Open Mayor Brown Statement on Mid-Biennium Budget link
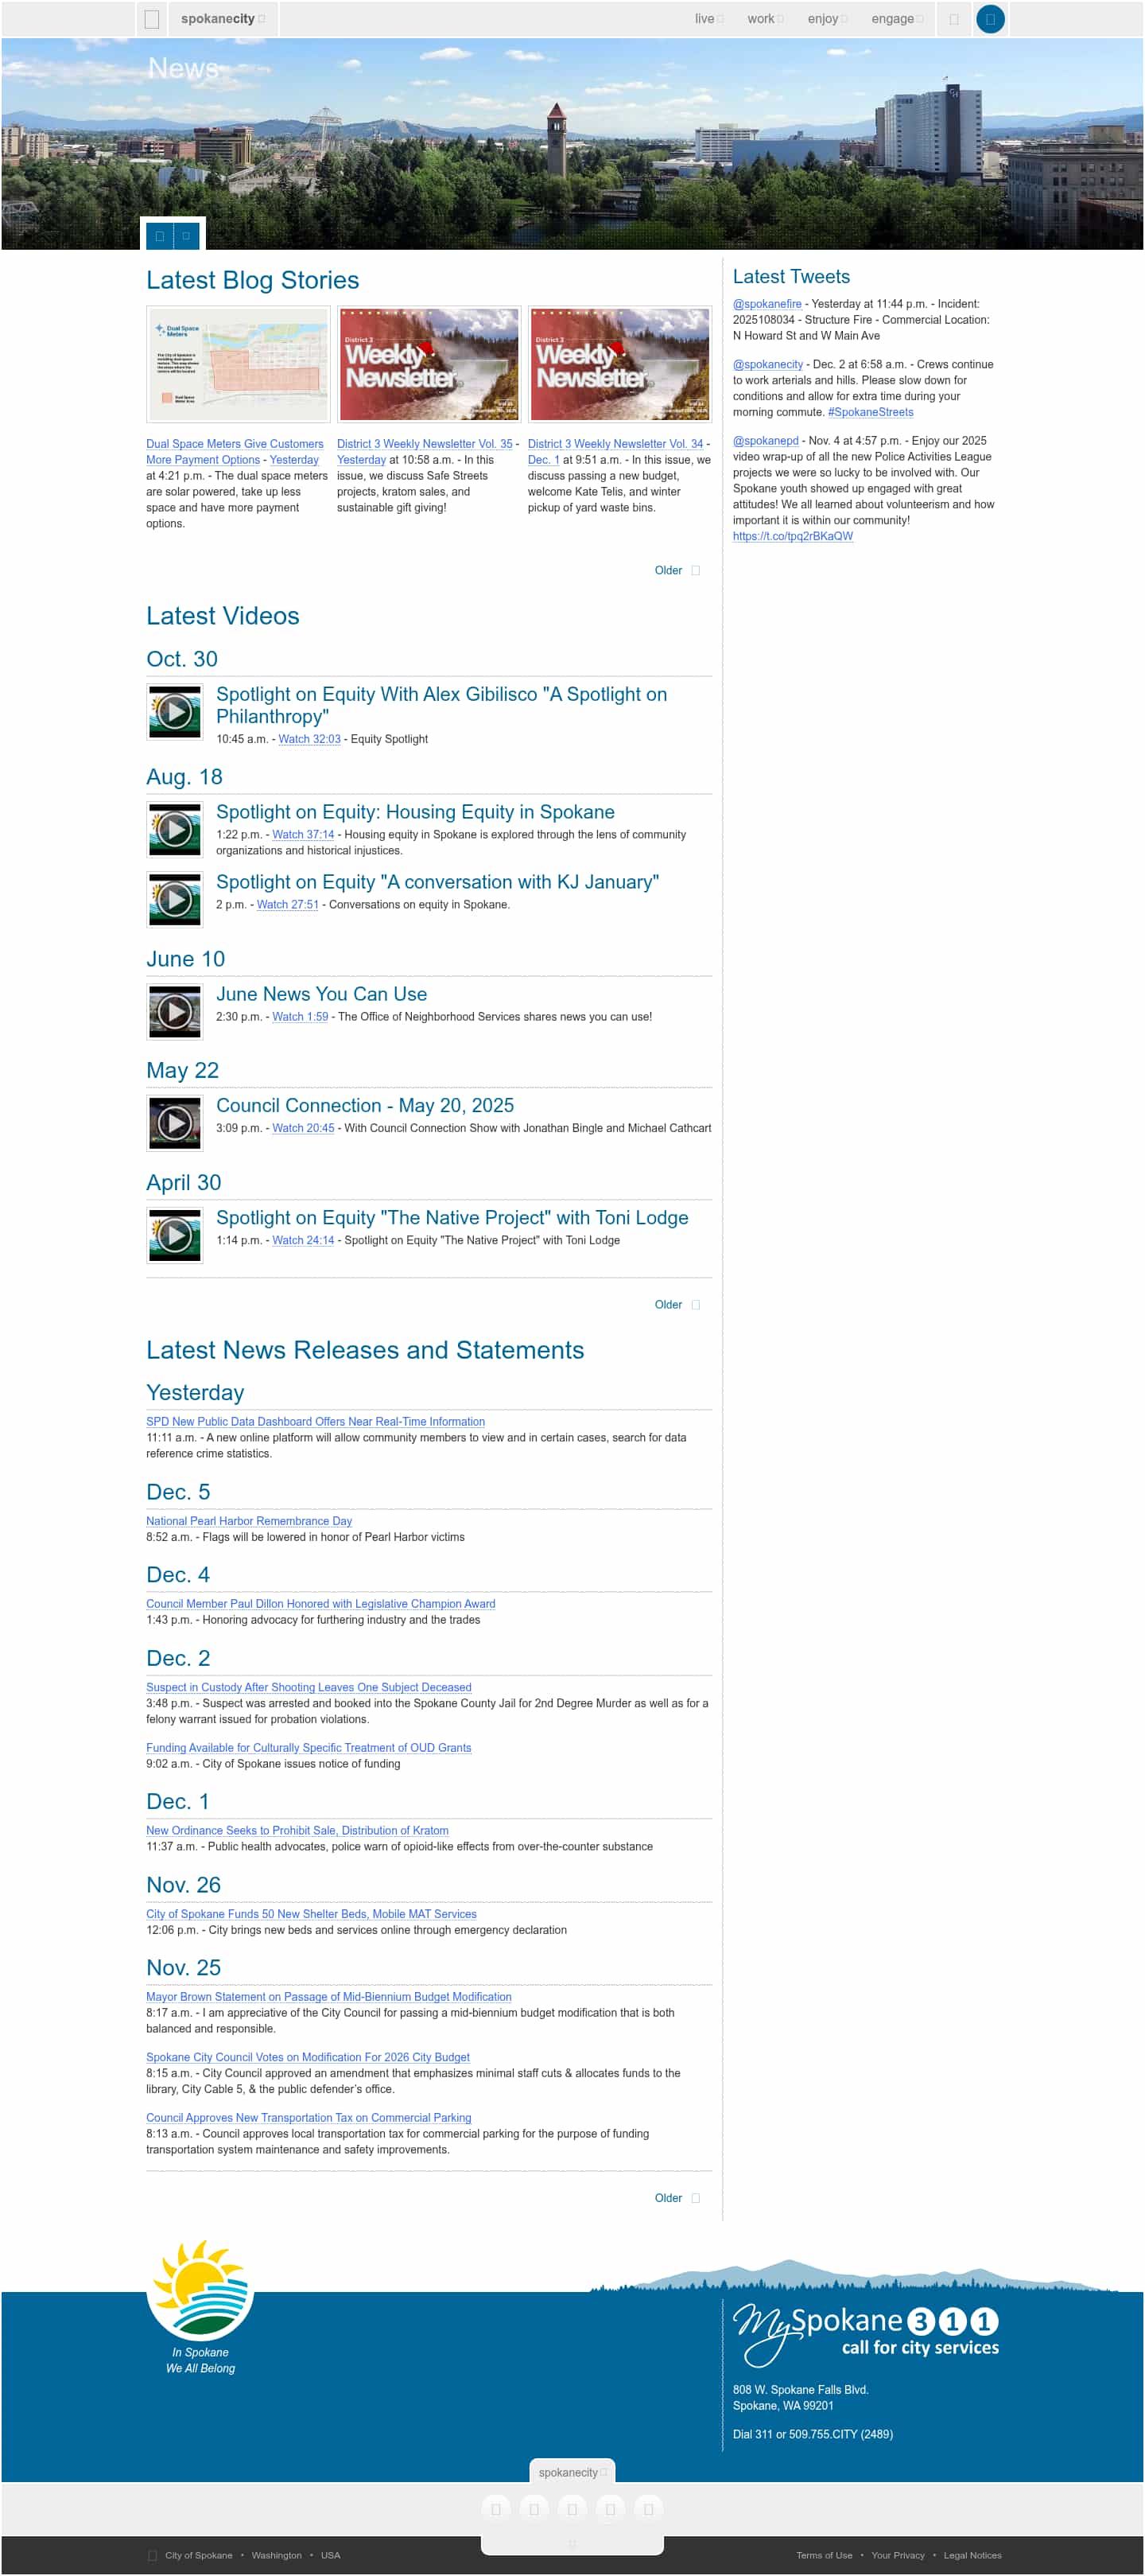 (x=328, y=1997)
